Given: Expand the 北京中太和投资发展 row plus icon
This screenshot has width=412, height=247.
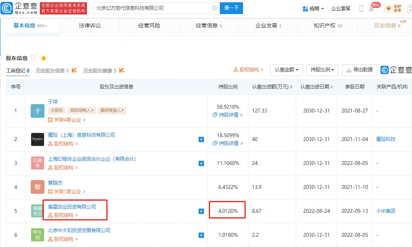Looking at the screenshot, I should pyautogui.click(x=201, y=235).
